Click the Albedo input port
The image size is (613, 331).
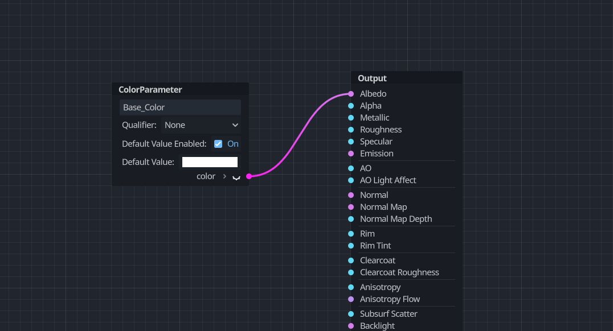(351, 94)
